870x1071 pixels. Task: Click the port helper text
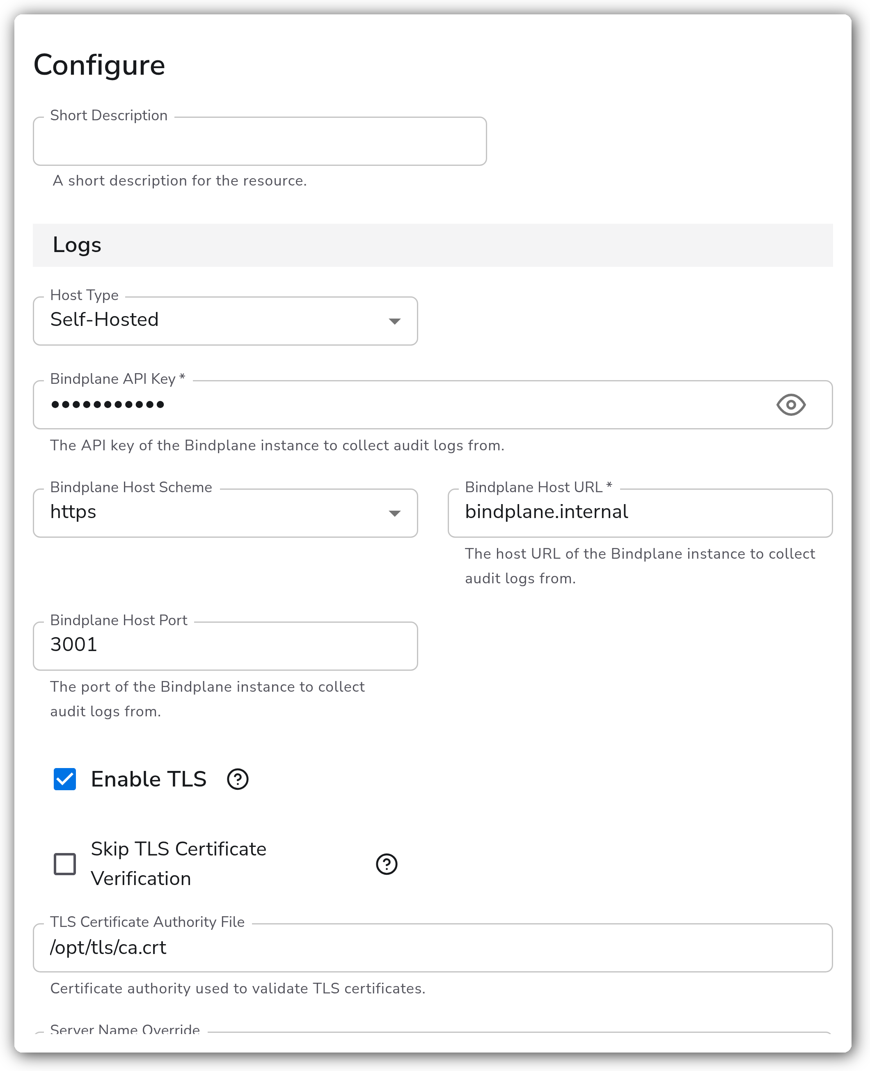207,699
